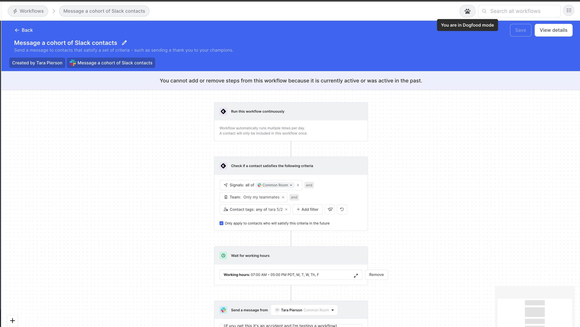The width and height of the screenshot is (580, 327).
Task: Click the Dogfood mode paw icon
Action: click(467, 11)
